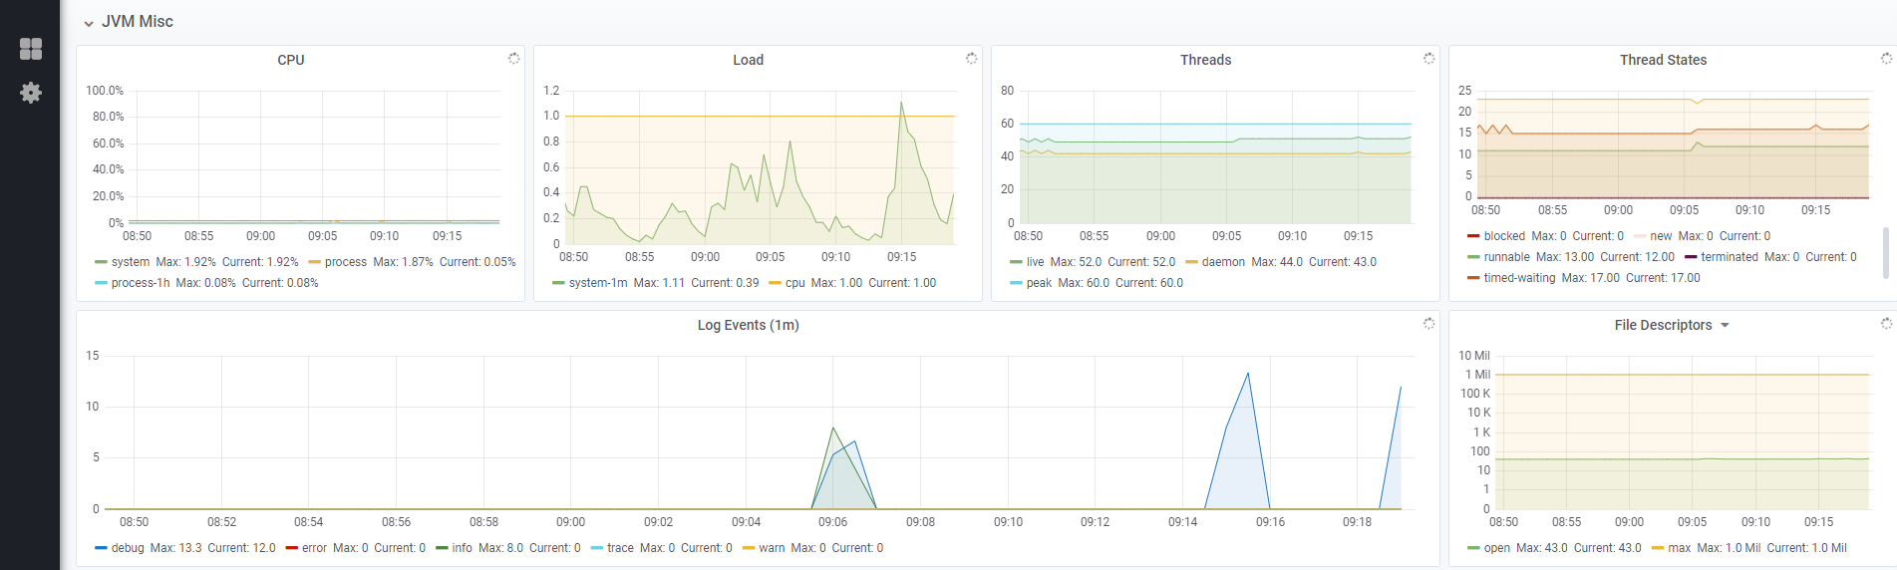Image resolution: width=1897 pixels, height=570 pixels.
Task: Click the Log Events panel spinner icon
Action: 1428,324
